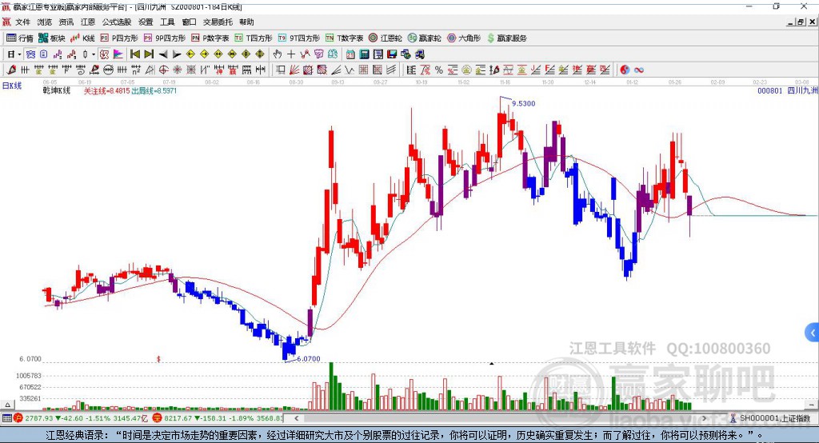Open the 江恩轮 tool
This screenshot has width=819, height=443.
coord(386,38)
